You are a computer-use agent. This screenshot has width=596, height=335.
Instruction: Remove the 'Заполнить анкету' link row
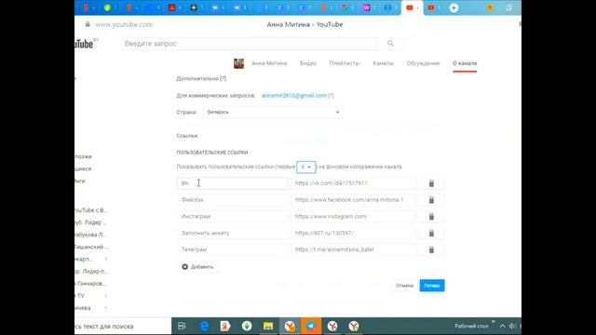[431, 234]
